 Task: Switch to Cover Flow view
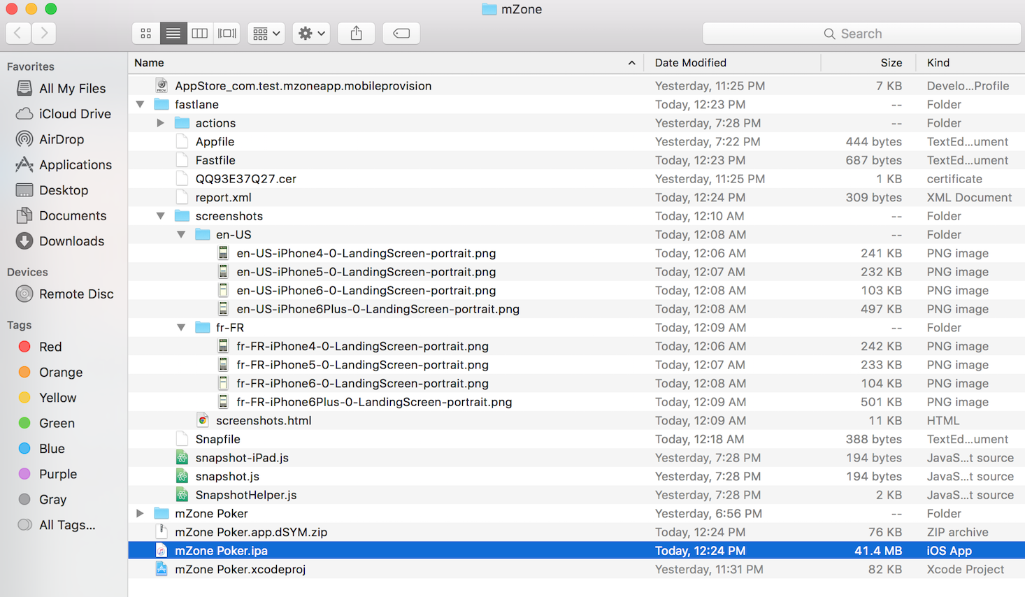[227, 33]
